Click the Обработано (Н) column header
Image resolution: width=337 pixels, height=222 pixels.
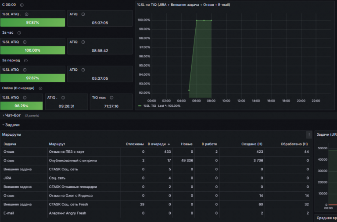[294, 144]
